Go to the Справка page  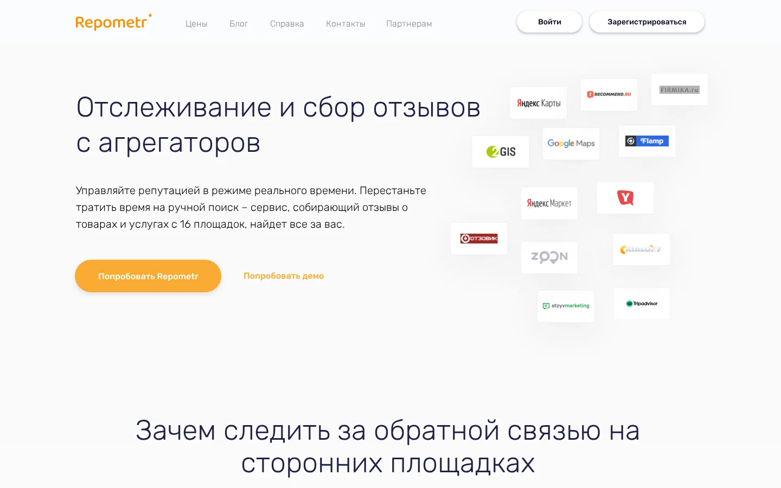pos(287,24)
